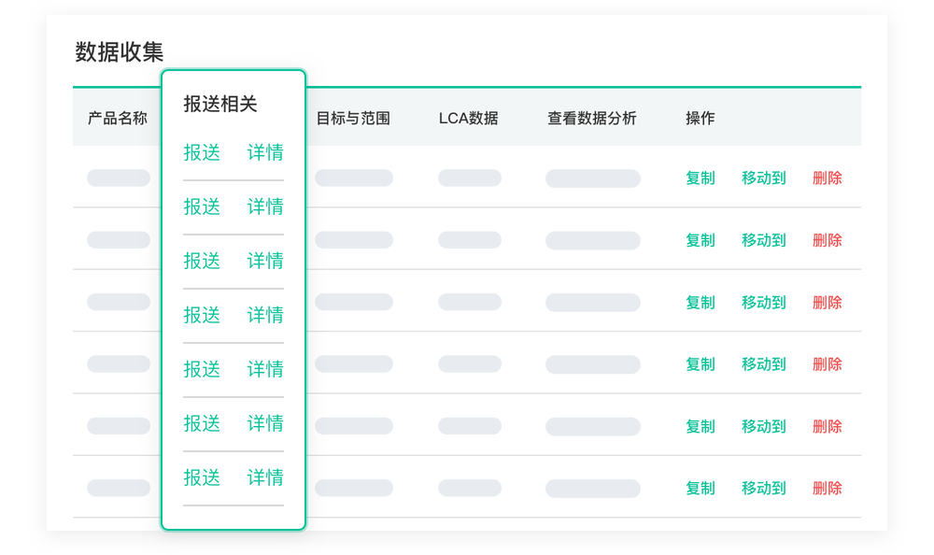Open 详情 in the last row
Image resolution: width=934 pixels, height=555 pixels.
(x=265, y=477)
